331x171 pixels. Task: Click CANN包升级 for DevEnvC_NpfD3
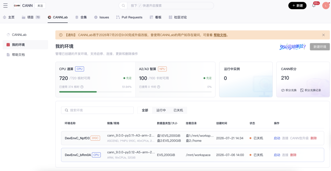pos(299,138)
